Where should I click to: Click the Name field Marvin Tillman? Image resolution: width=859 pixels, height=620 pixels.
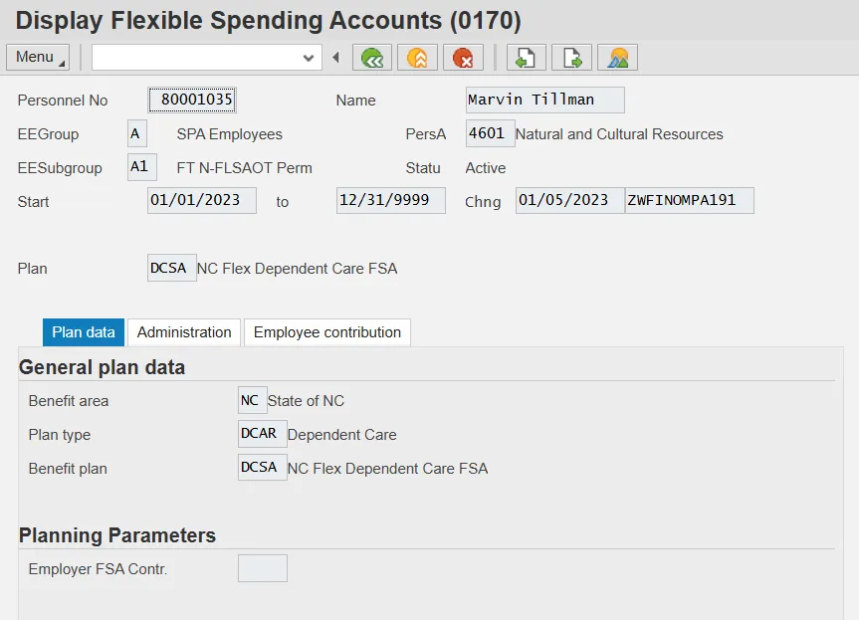click(x=544, y=100)
